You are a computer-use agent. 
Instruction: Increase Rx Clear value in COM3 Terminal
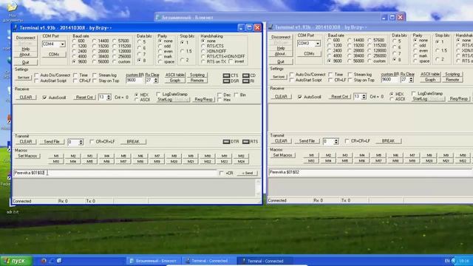pyautogui.click(x=411, y=78)
